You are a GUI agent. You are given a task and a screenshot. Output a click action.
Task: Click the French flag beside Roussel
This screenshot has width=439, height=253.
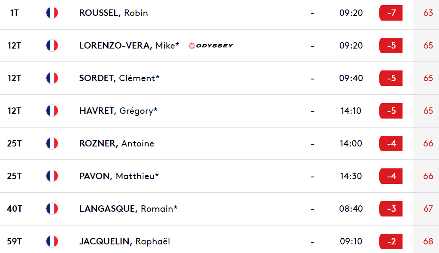point(52,13)
